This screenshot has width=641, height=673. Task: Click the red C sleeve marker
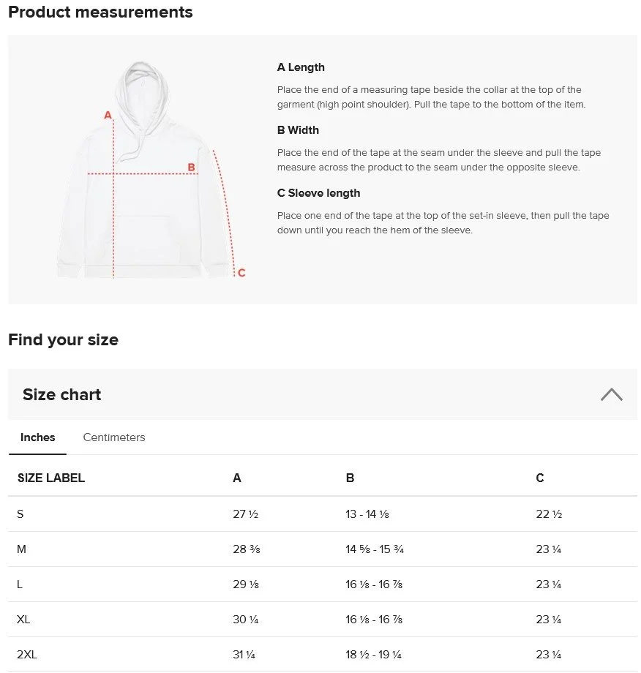pos(241,273)
